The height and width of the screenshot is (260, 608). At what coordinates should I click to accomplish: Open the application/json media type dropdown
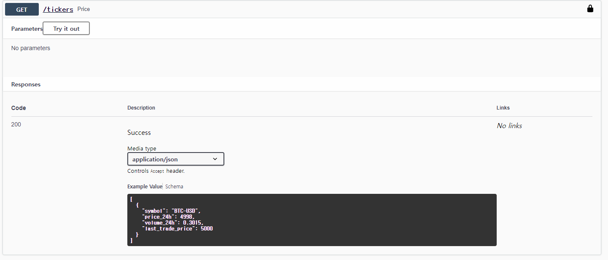click(x=176, y=159)
